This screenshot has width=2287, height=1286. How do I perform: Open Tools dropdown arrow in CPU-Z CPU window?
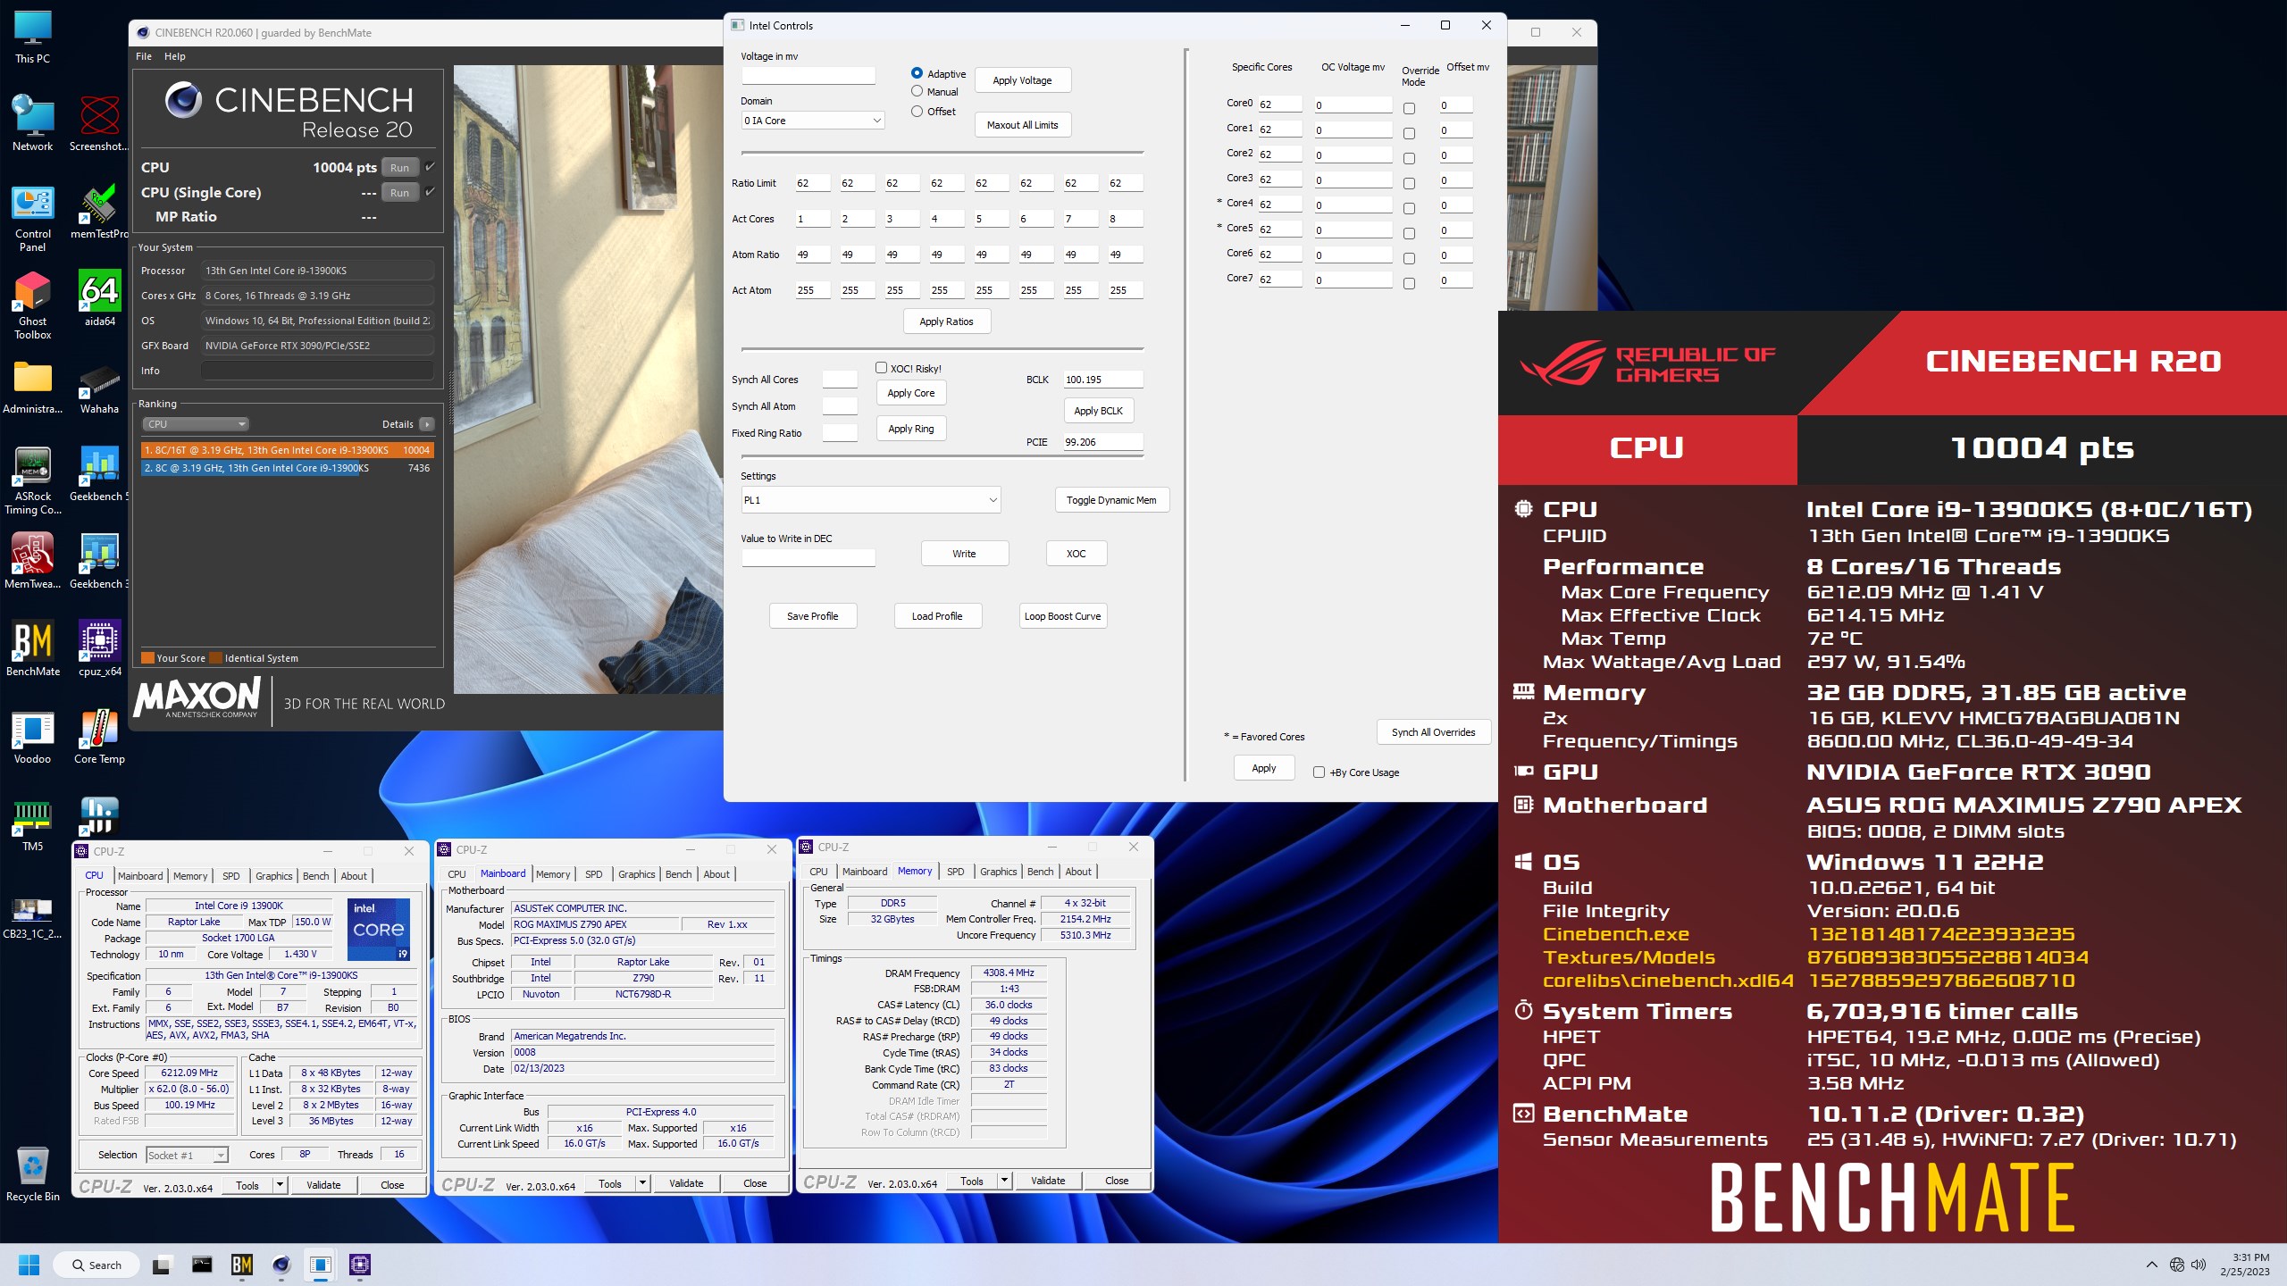click(x=280, y=1185)
